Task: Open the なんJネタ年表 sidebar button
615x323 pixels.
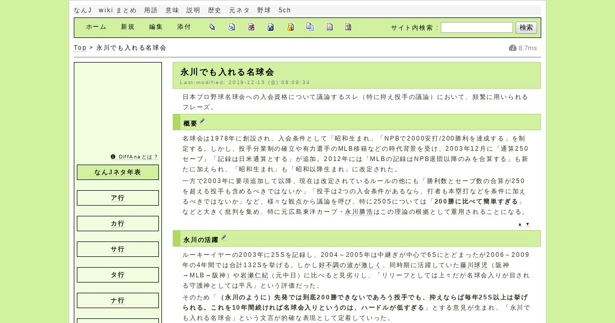Action: (x=118, y=172)
